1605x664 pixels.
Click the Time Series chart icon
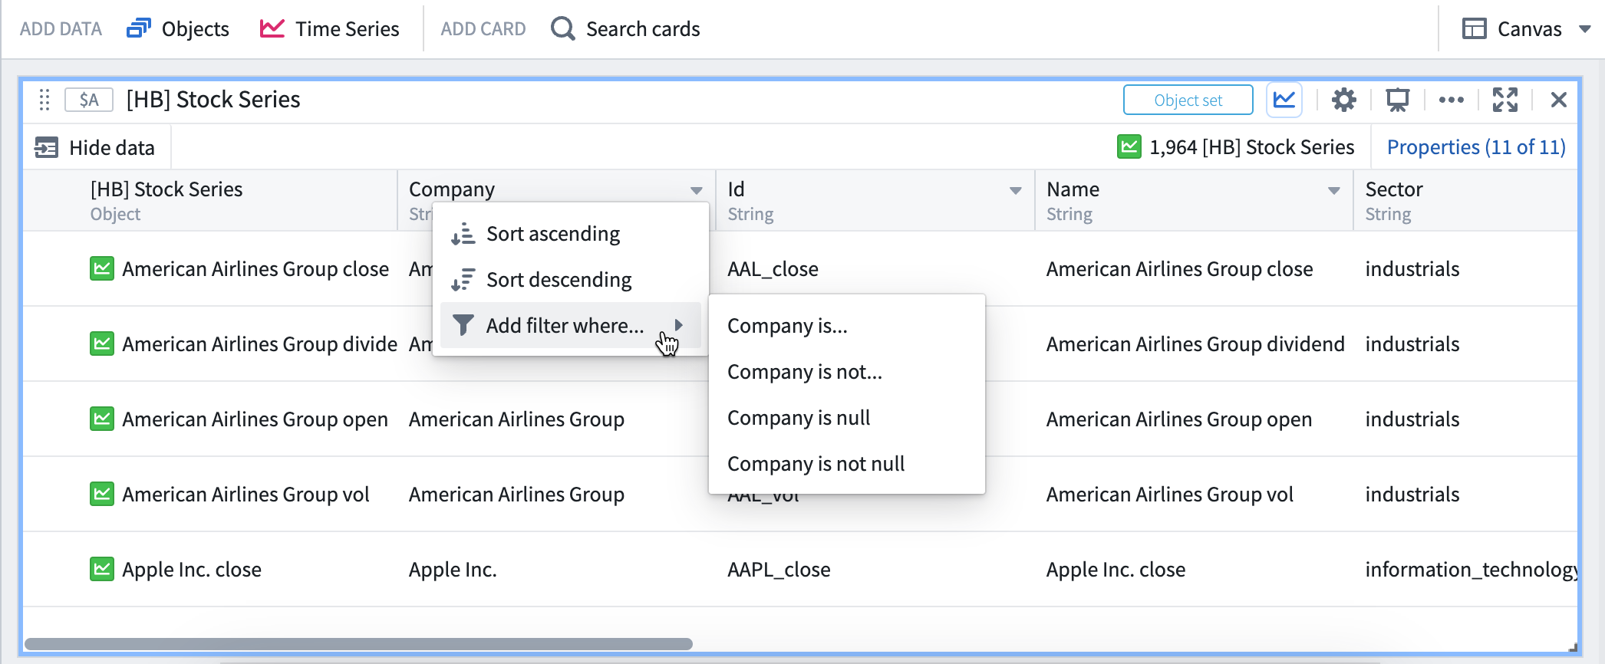[272, 28]
